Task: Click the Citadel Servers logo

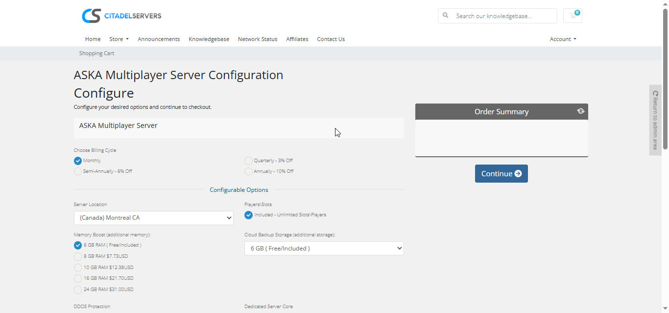Action: [121, 16]
